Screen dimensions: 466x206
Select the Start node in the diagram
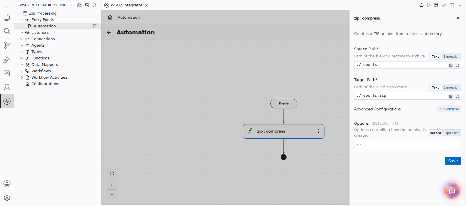284,104
